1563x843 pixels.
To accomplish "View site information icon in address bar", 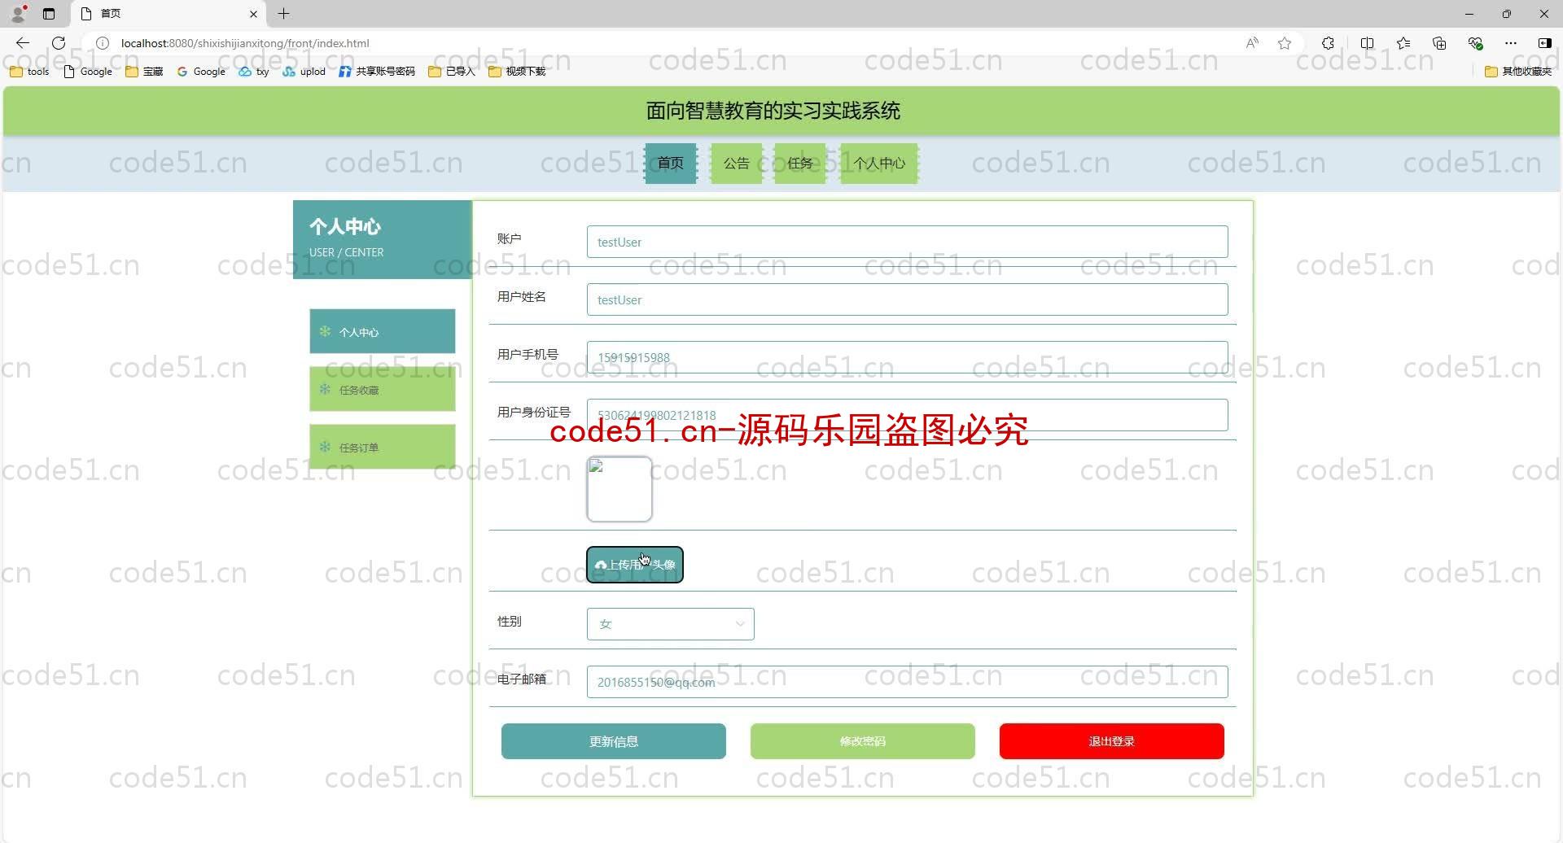I will click(103, 43).
